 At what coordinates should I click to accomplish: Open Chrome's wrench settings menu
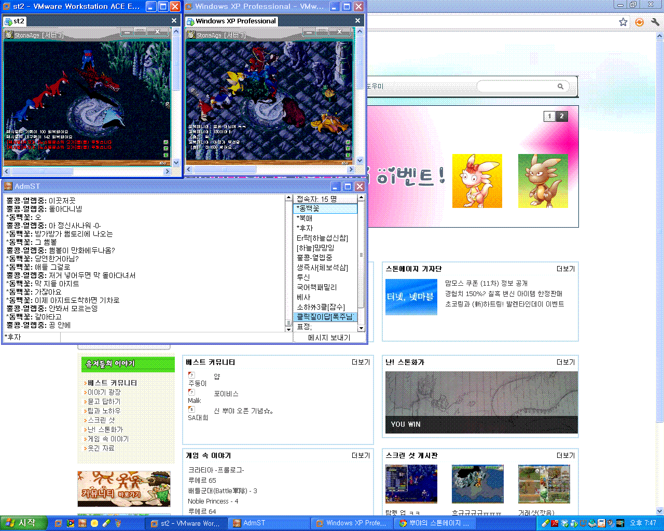[x=655, y=22]
